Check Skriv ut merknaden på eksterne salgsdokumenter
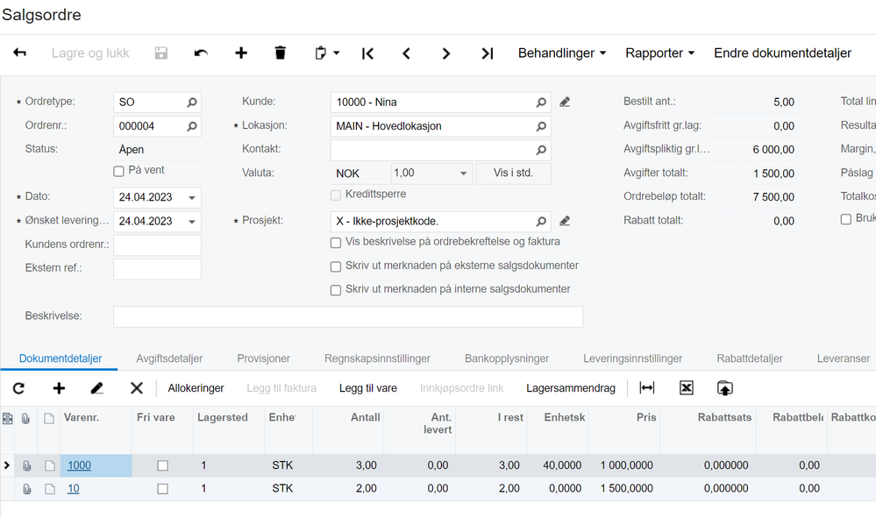Viewport: 876px width, 517px height. [x=336, y=266]
